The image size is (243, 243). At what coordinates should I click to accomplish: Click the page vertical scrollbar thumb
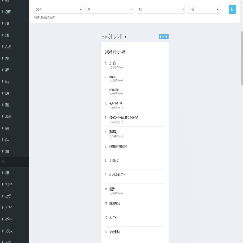[242, 58]
